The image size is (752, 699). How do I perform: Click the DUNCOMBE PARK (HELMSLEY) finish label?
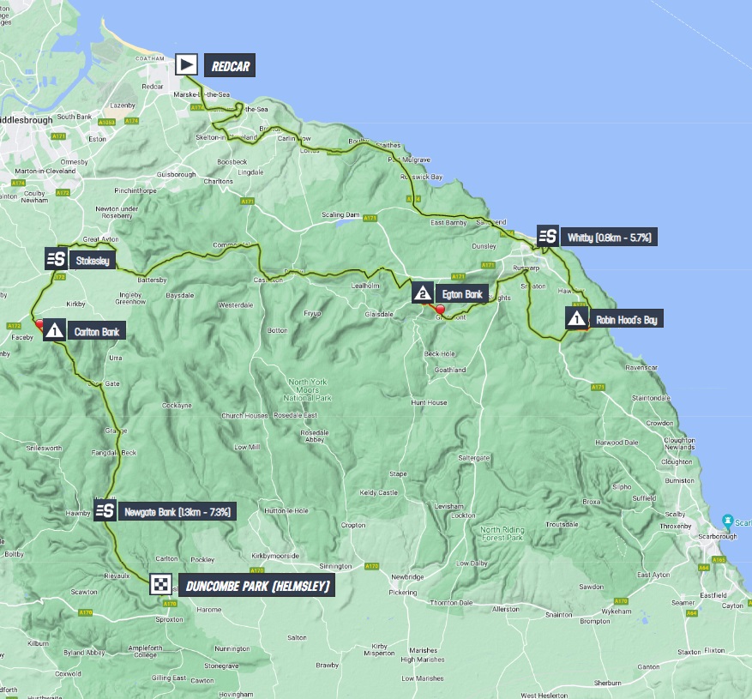[255, 587]
